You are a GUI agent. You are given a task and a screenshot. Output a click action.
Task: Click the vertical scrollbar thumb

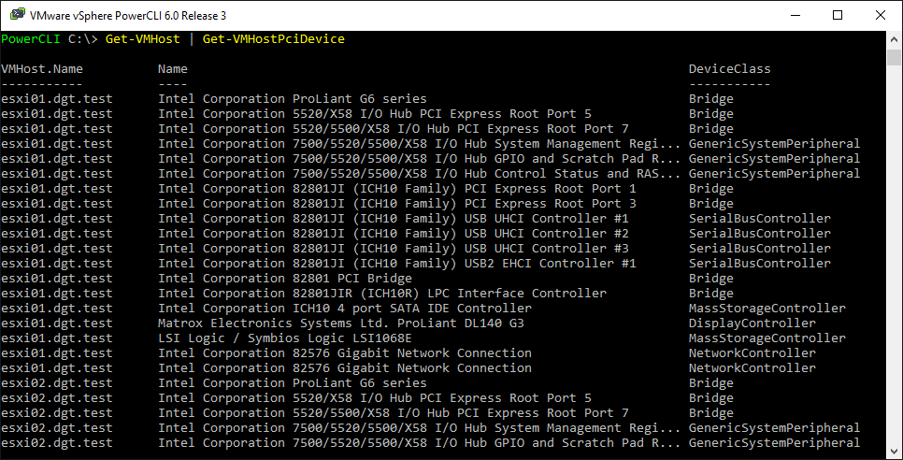pos(895,58)
